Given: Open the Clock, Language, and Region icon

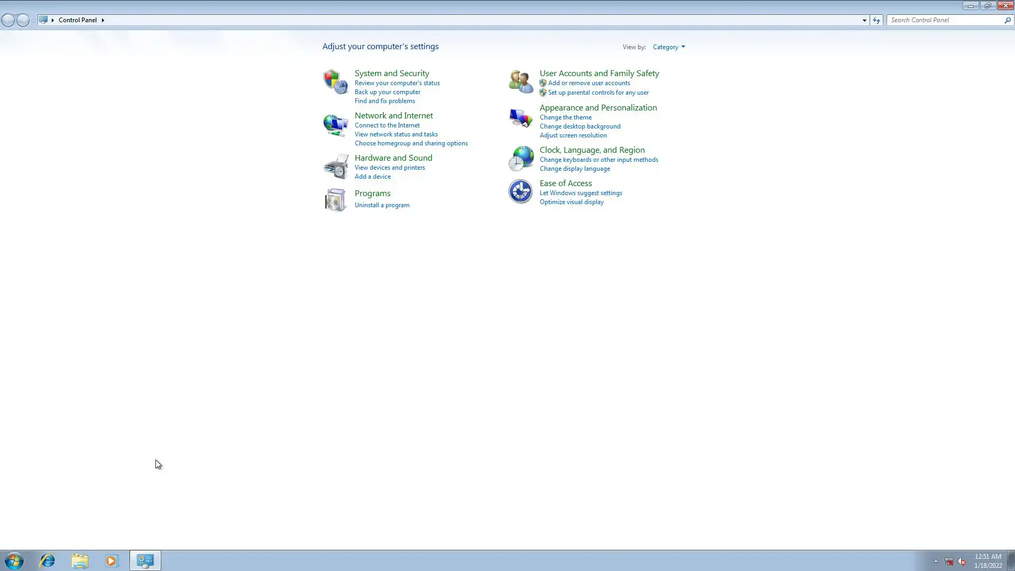Looking at the screenshot, I should [520, 158].
